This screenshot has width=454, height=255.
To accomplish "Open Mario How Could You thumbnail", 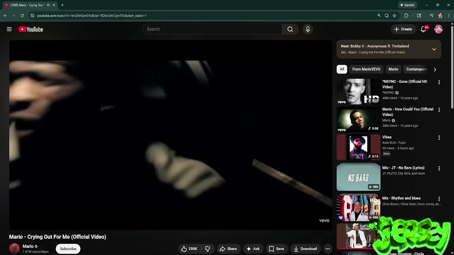I will tap(358, 119).
